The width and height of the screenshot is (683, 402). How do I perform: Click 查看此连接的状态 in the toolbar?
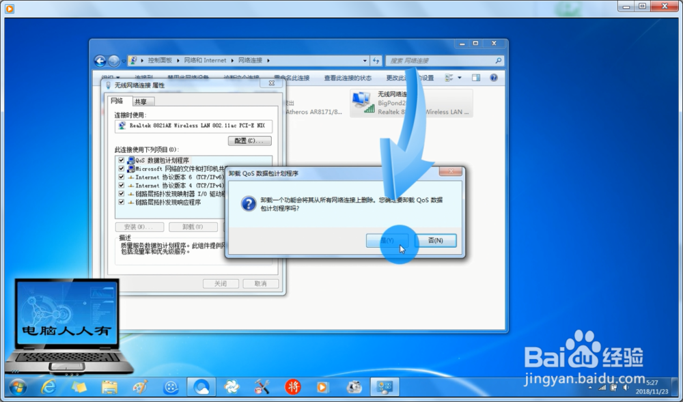(348, 78)
